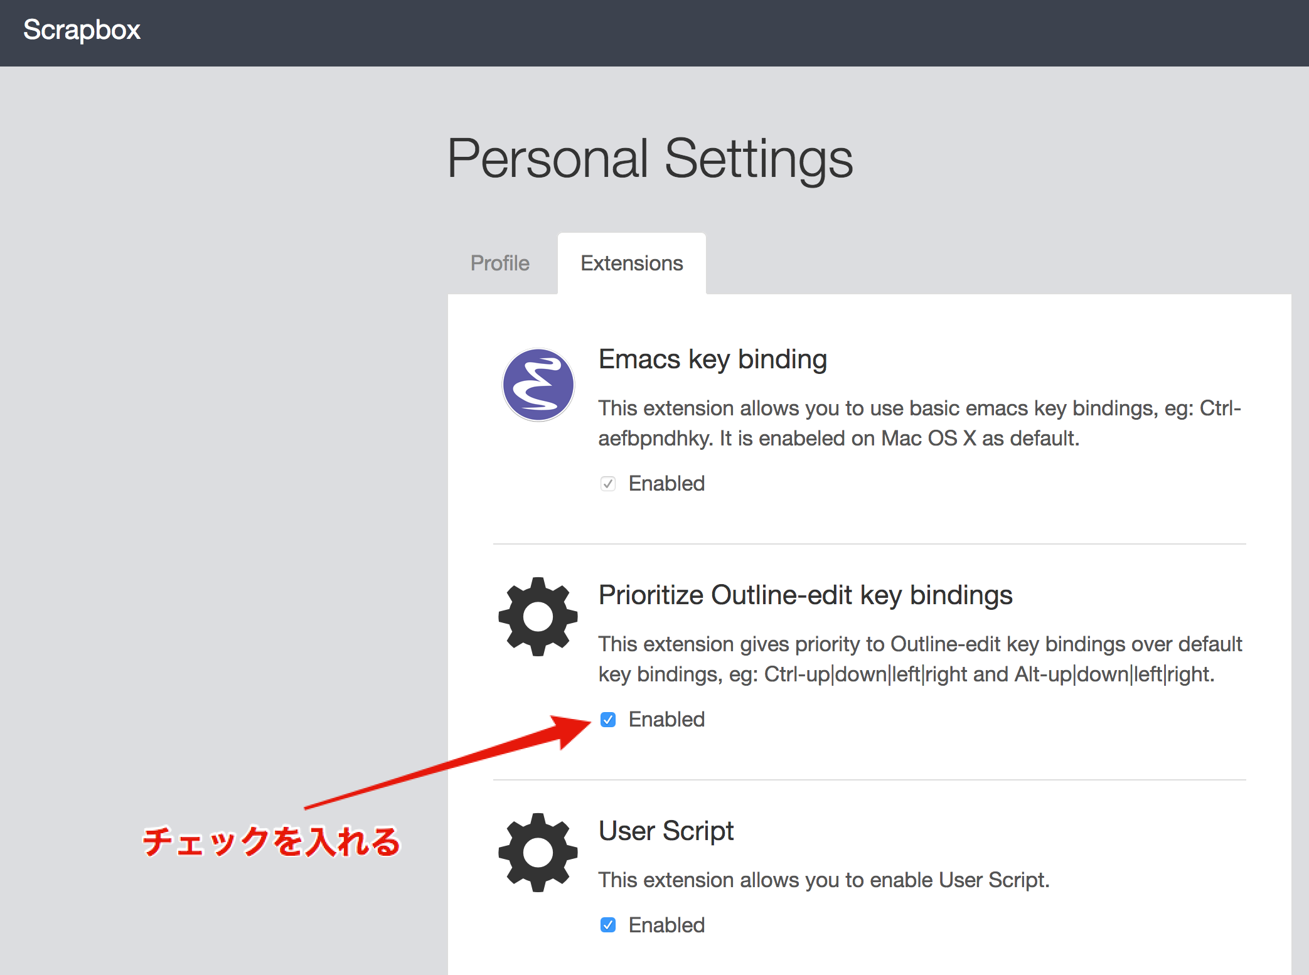Screen dimensions: 1309x975
Task: Click the red Japanese annotation text
Action: (x=271, y=841)
